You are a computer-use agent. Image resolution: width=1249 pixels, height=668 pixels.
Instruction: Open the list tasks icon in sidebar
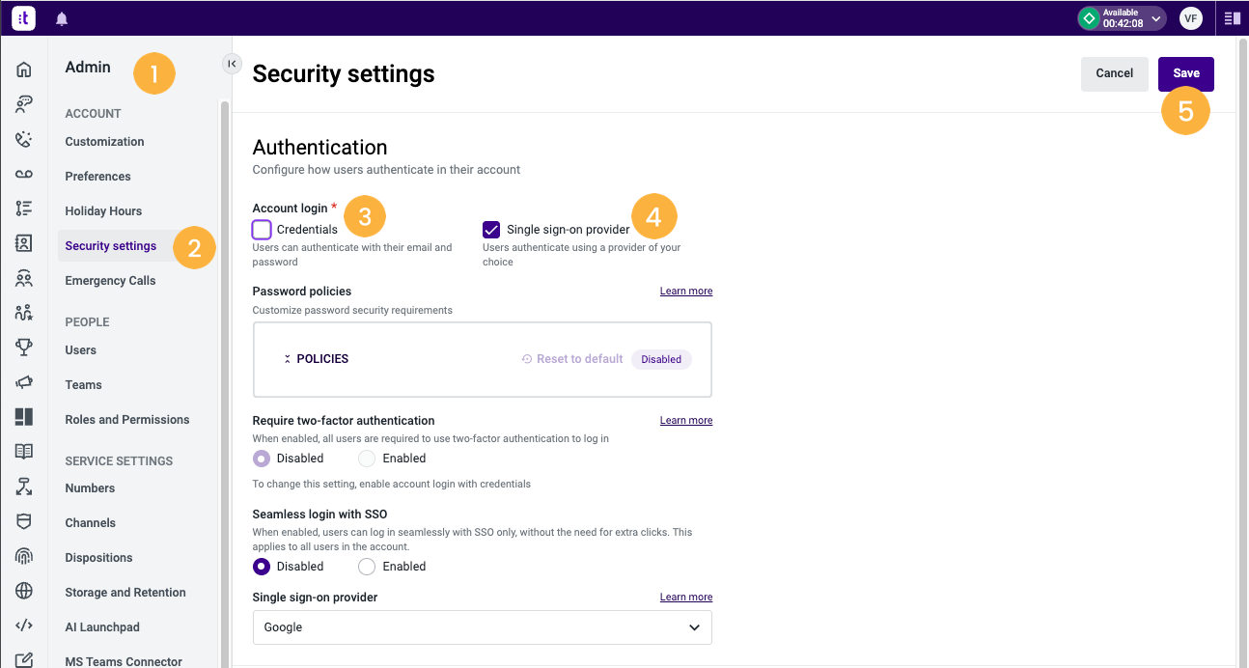(x=24, y=209)
